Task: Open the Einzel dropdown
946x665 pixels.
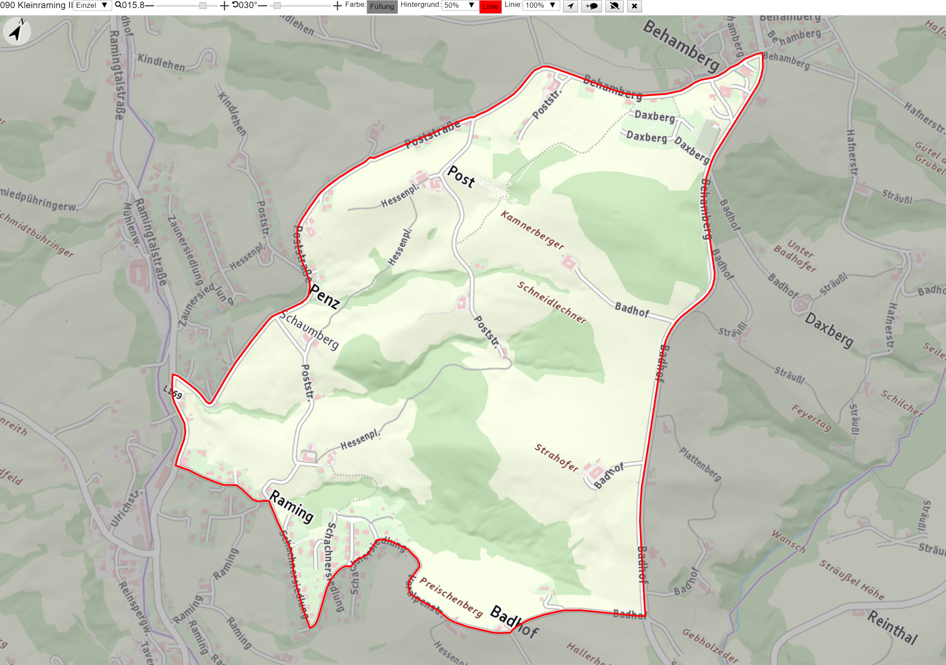Action: (x=93, y=5)
